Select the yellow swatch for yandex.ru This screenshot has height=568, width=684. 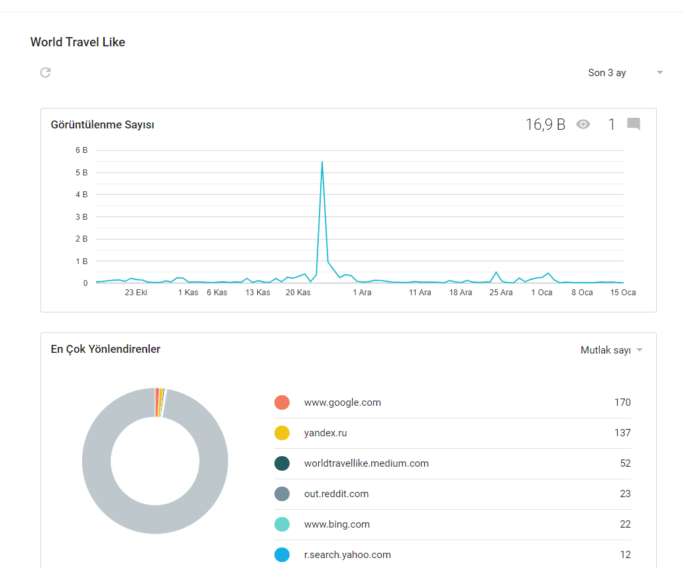point(282,433)
